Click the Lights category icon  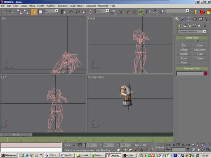[190, 26]
